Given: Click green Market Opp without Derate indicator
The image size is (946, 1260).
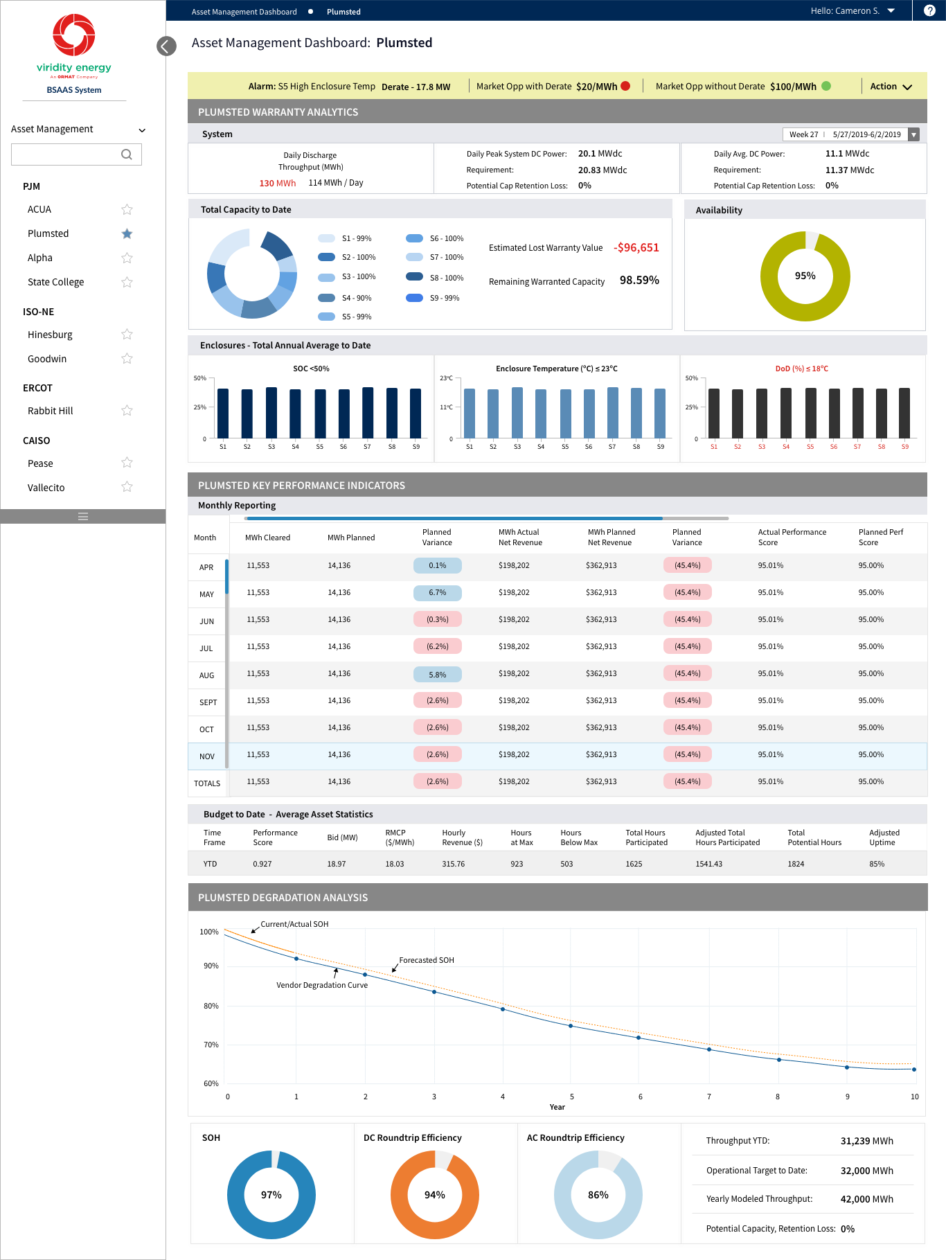Looking at the screenshot, I should [x=825, y=86].
